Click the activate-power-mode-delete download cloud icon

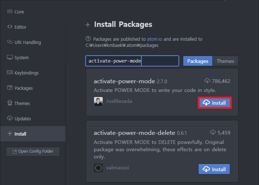pos(213,132)
